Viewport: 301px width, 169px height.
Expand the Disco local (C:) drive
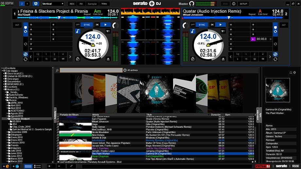4,73
